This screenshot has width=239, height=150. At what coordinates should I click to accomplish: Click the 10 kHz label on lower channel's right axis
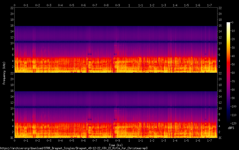click(x=220, y=109)
